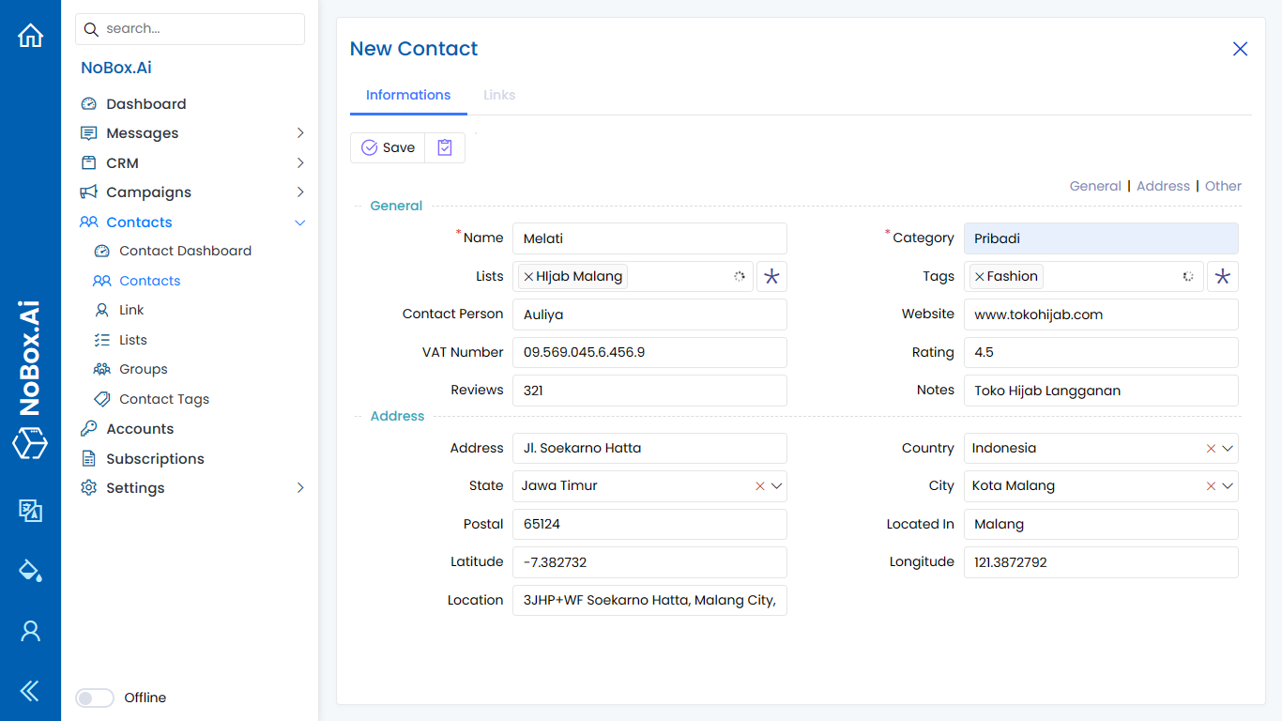The image size is (1282, 721).
Task: Open Contact Tags in sidebar
Action: pos(164,399)
